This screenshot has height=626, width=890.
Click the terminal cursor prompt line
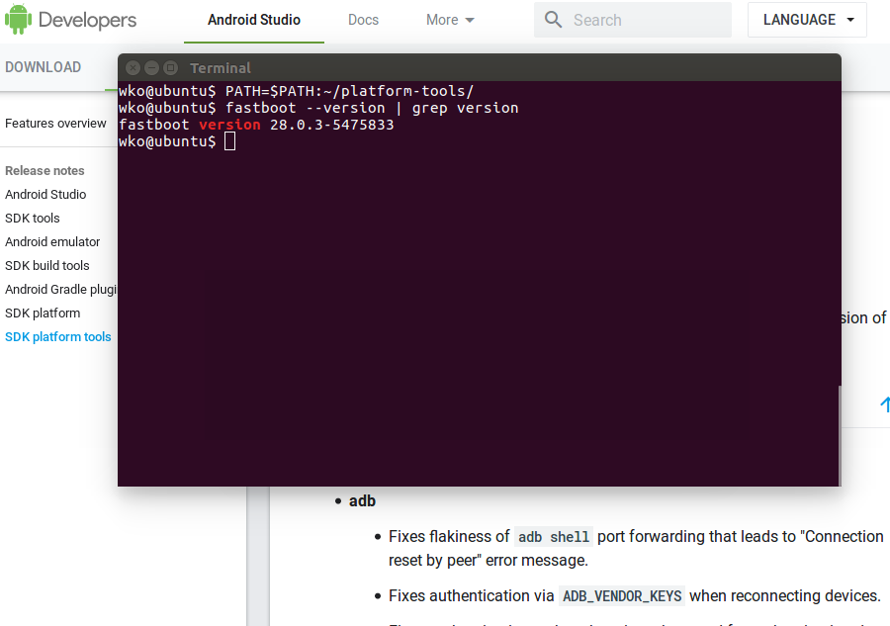177,141
